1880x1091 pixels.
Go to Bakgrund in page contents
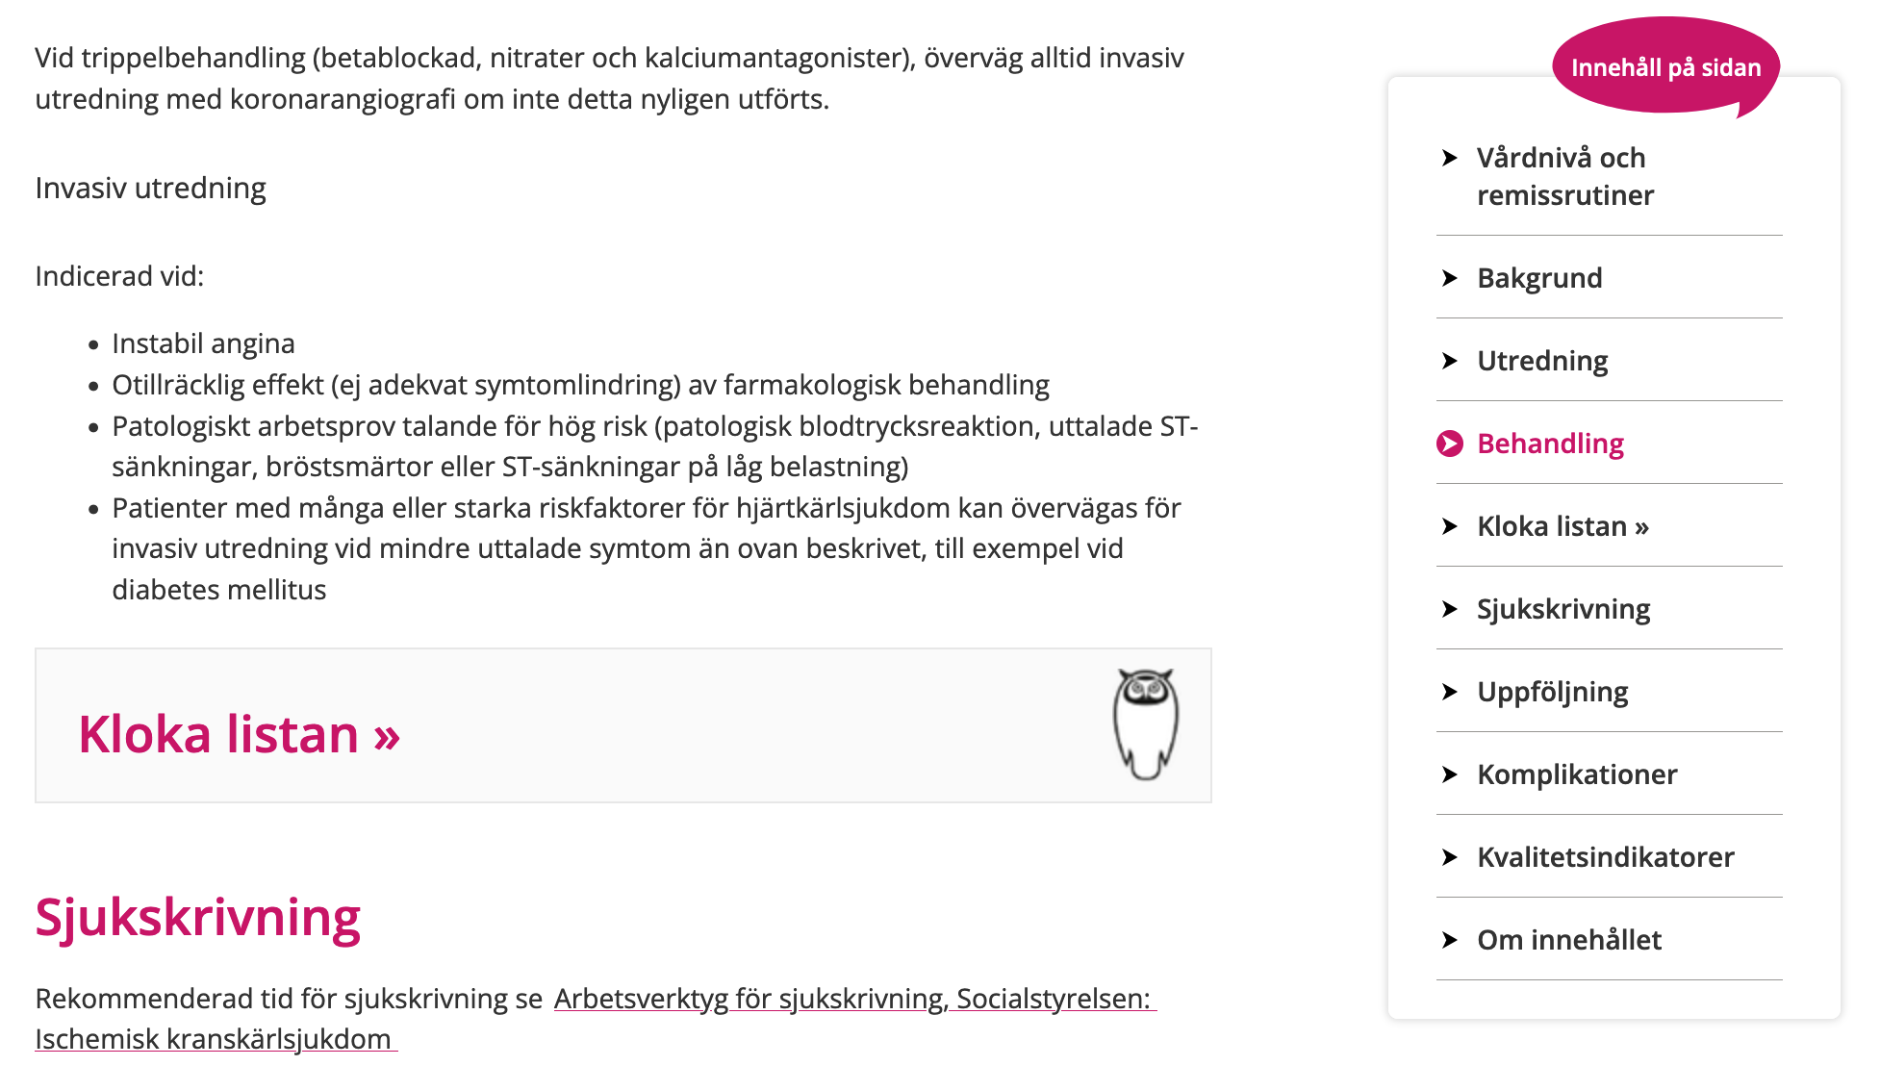pos(1539,278)
